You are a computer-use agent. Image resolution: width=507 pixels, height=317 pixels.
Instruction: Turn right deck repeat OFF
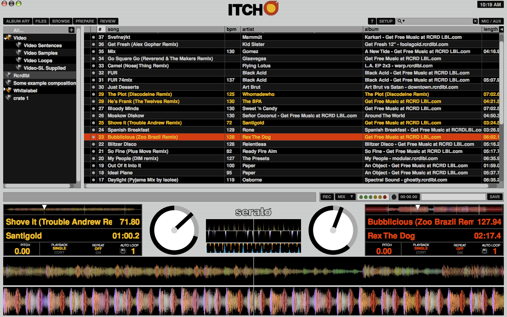[x=460, y=249]
